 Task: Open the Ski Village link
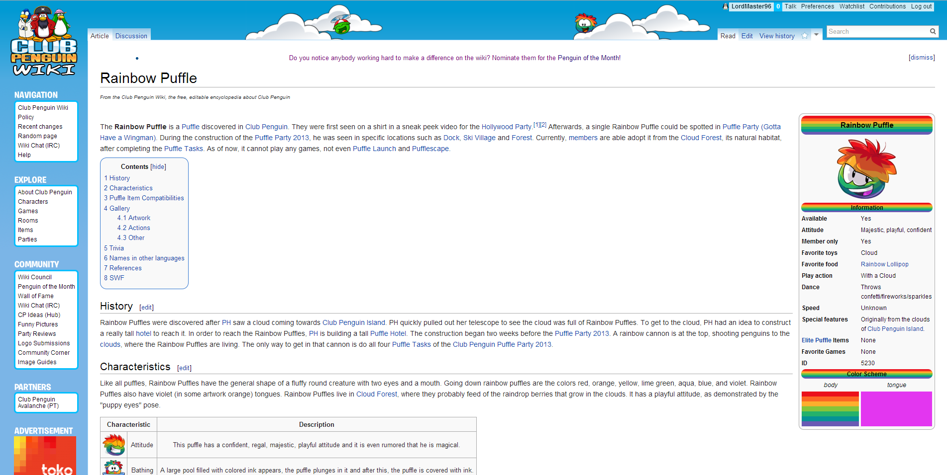coord(479,138)
